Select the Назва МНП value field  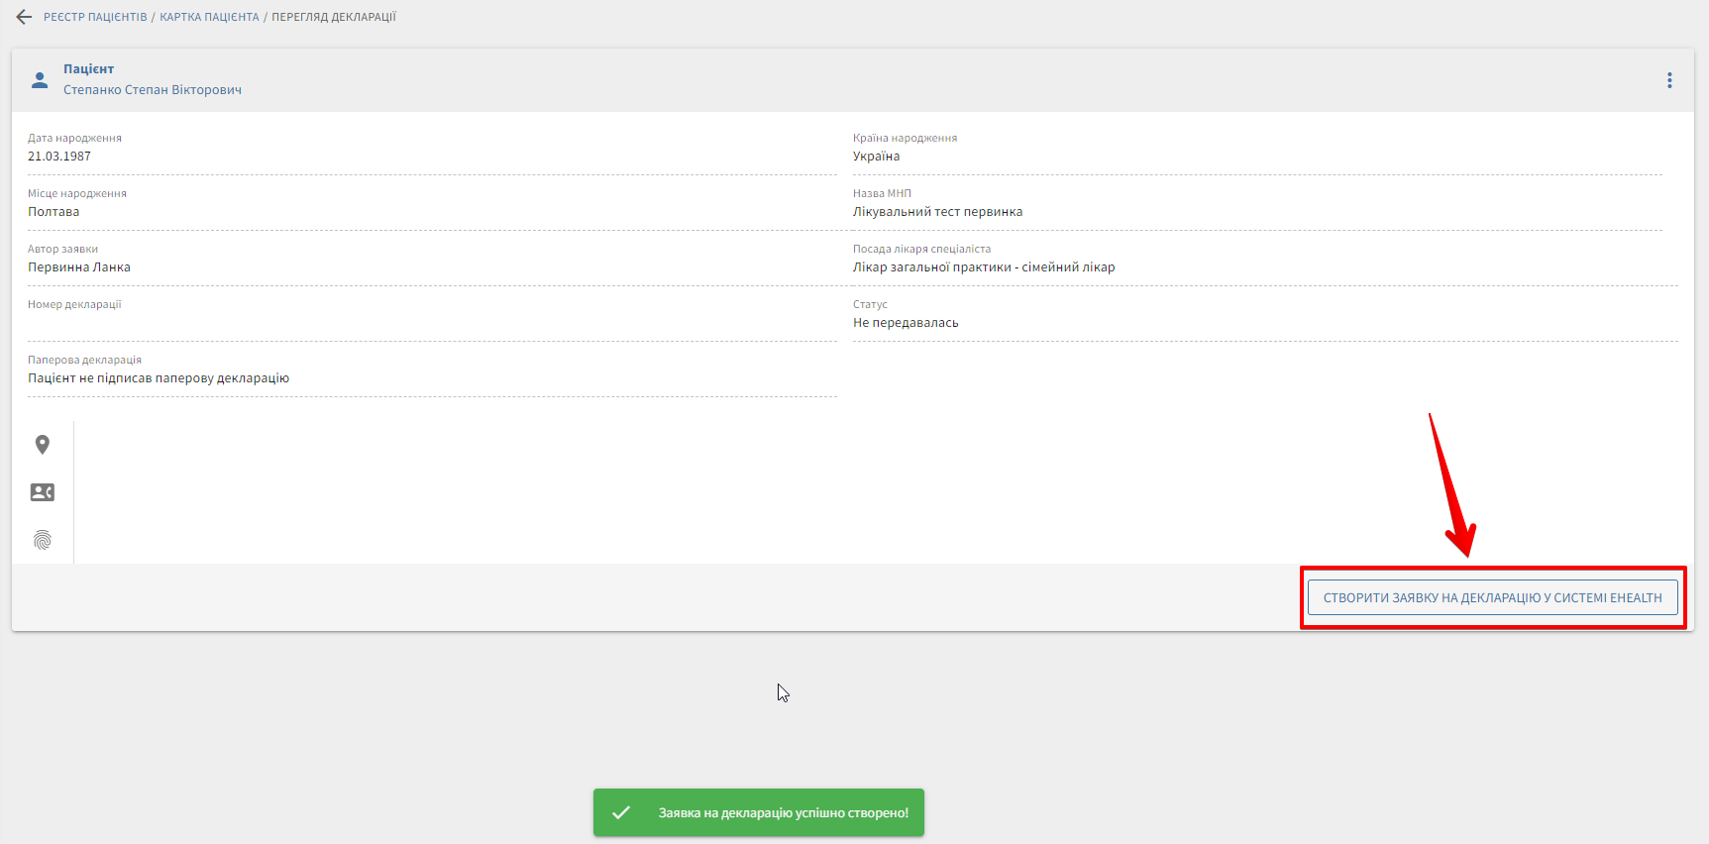937,212
